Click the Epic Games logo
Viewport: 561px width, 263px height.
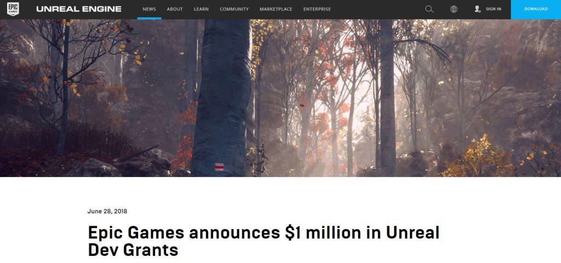pos(13,9)
